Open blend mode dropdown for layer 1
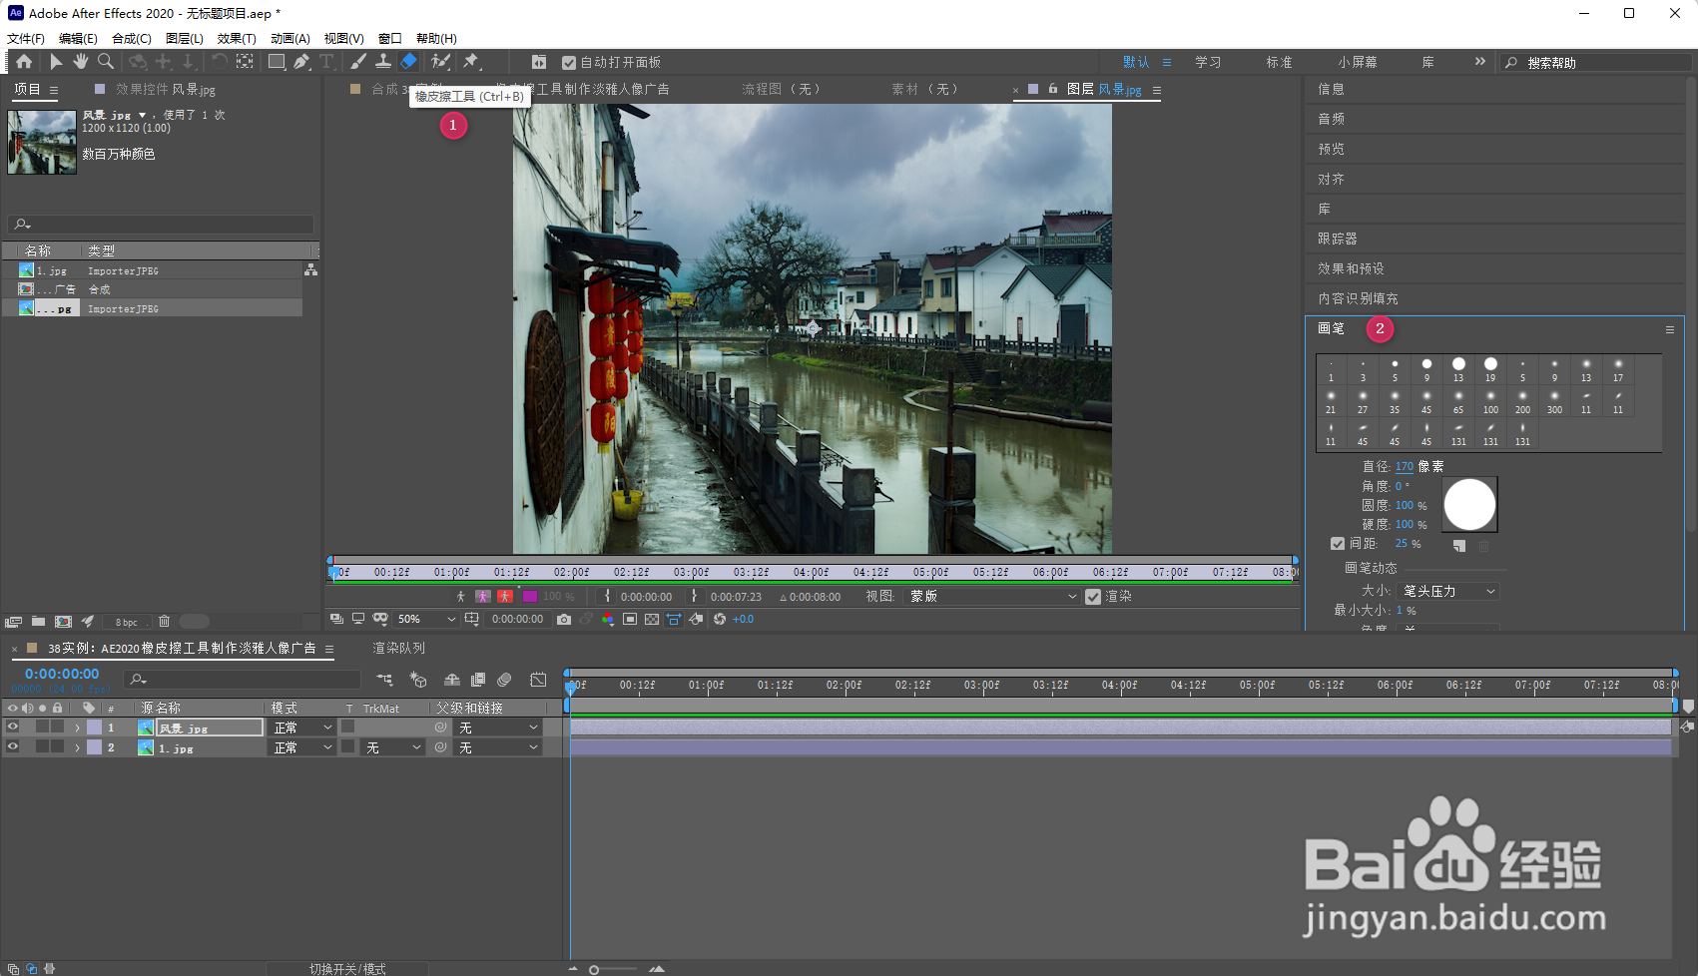Image resolution: width=1698 pixels, height=976 pixels. coord(303,728)
